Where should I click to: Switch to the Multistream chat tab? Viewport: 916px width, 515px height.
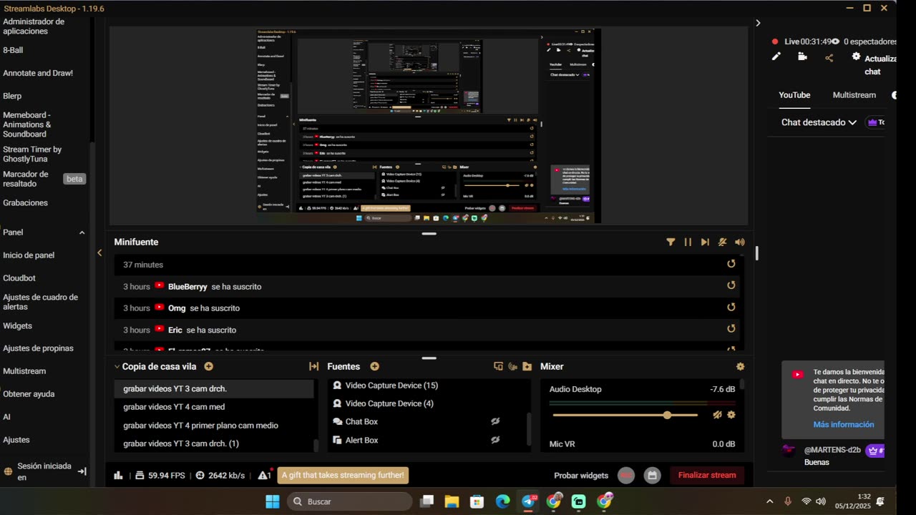point(854,95)
